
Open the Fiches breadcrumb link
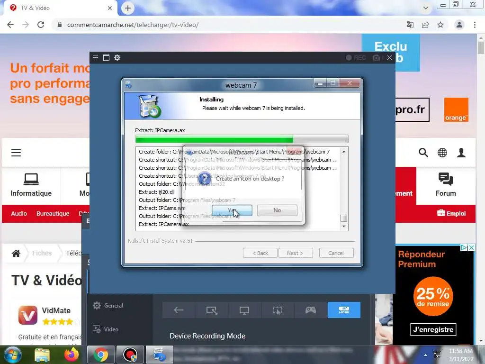click(x=42, y=253)
